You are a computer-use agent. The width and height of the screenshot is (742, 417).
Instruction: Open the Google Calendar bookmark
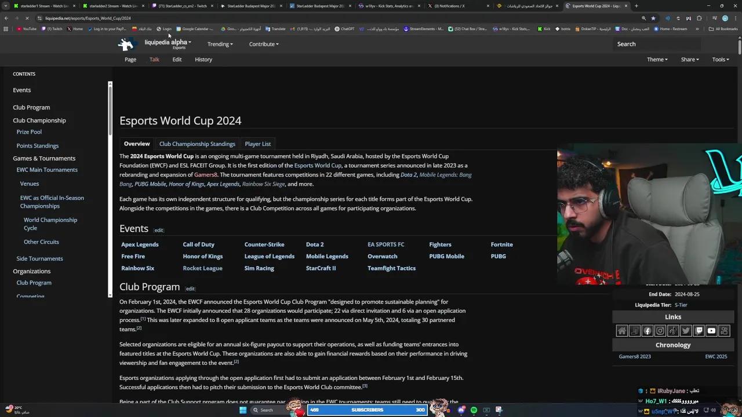(x=195, y=28)
